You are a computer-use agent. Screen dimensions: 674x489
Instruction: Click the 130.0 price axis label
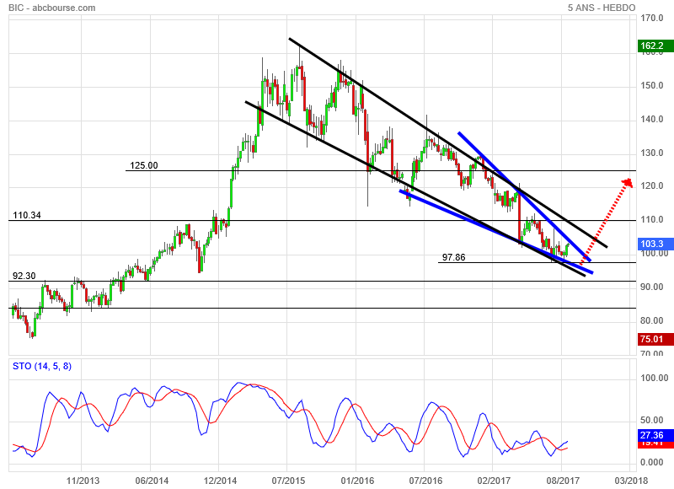click(651, 153)
